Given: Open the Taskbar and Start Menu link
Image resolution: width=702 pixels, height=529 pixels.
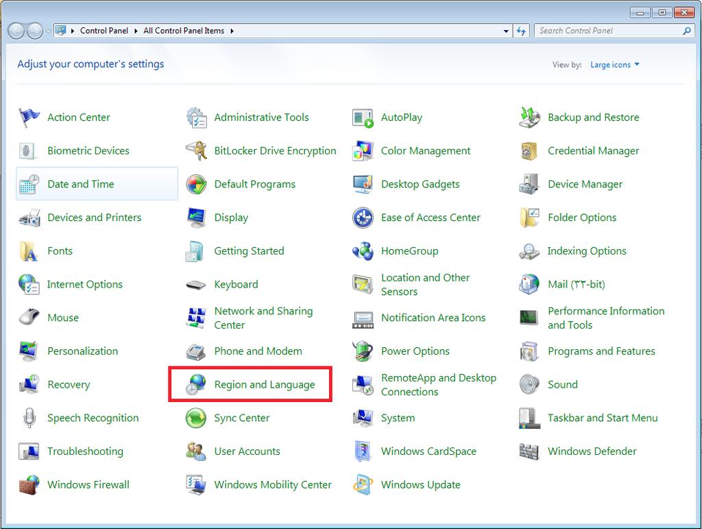Looking at the screenshot, I should coord(603,418).
